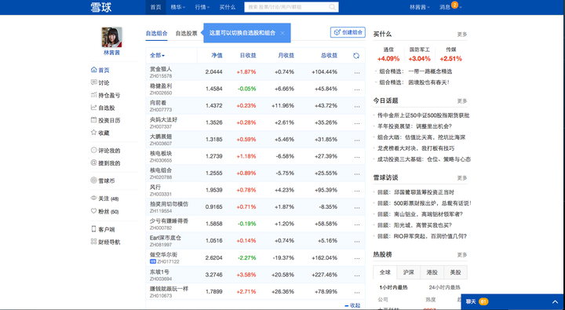The width and height of the screenshot is (565, 310).
Task: Click more options for 向前看 row
Action: pyautogui.click(x=357, y=106)
